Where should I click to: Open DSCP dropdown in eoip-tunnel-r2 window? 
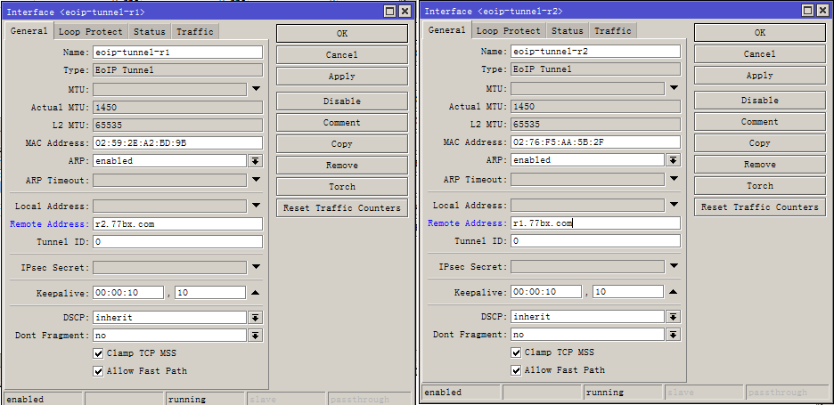coord(673,317)
